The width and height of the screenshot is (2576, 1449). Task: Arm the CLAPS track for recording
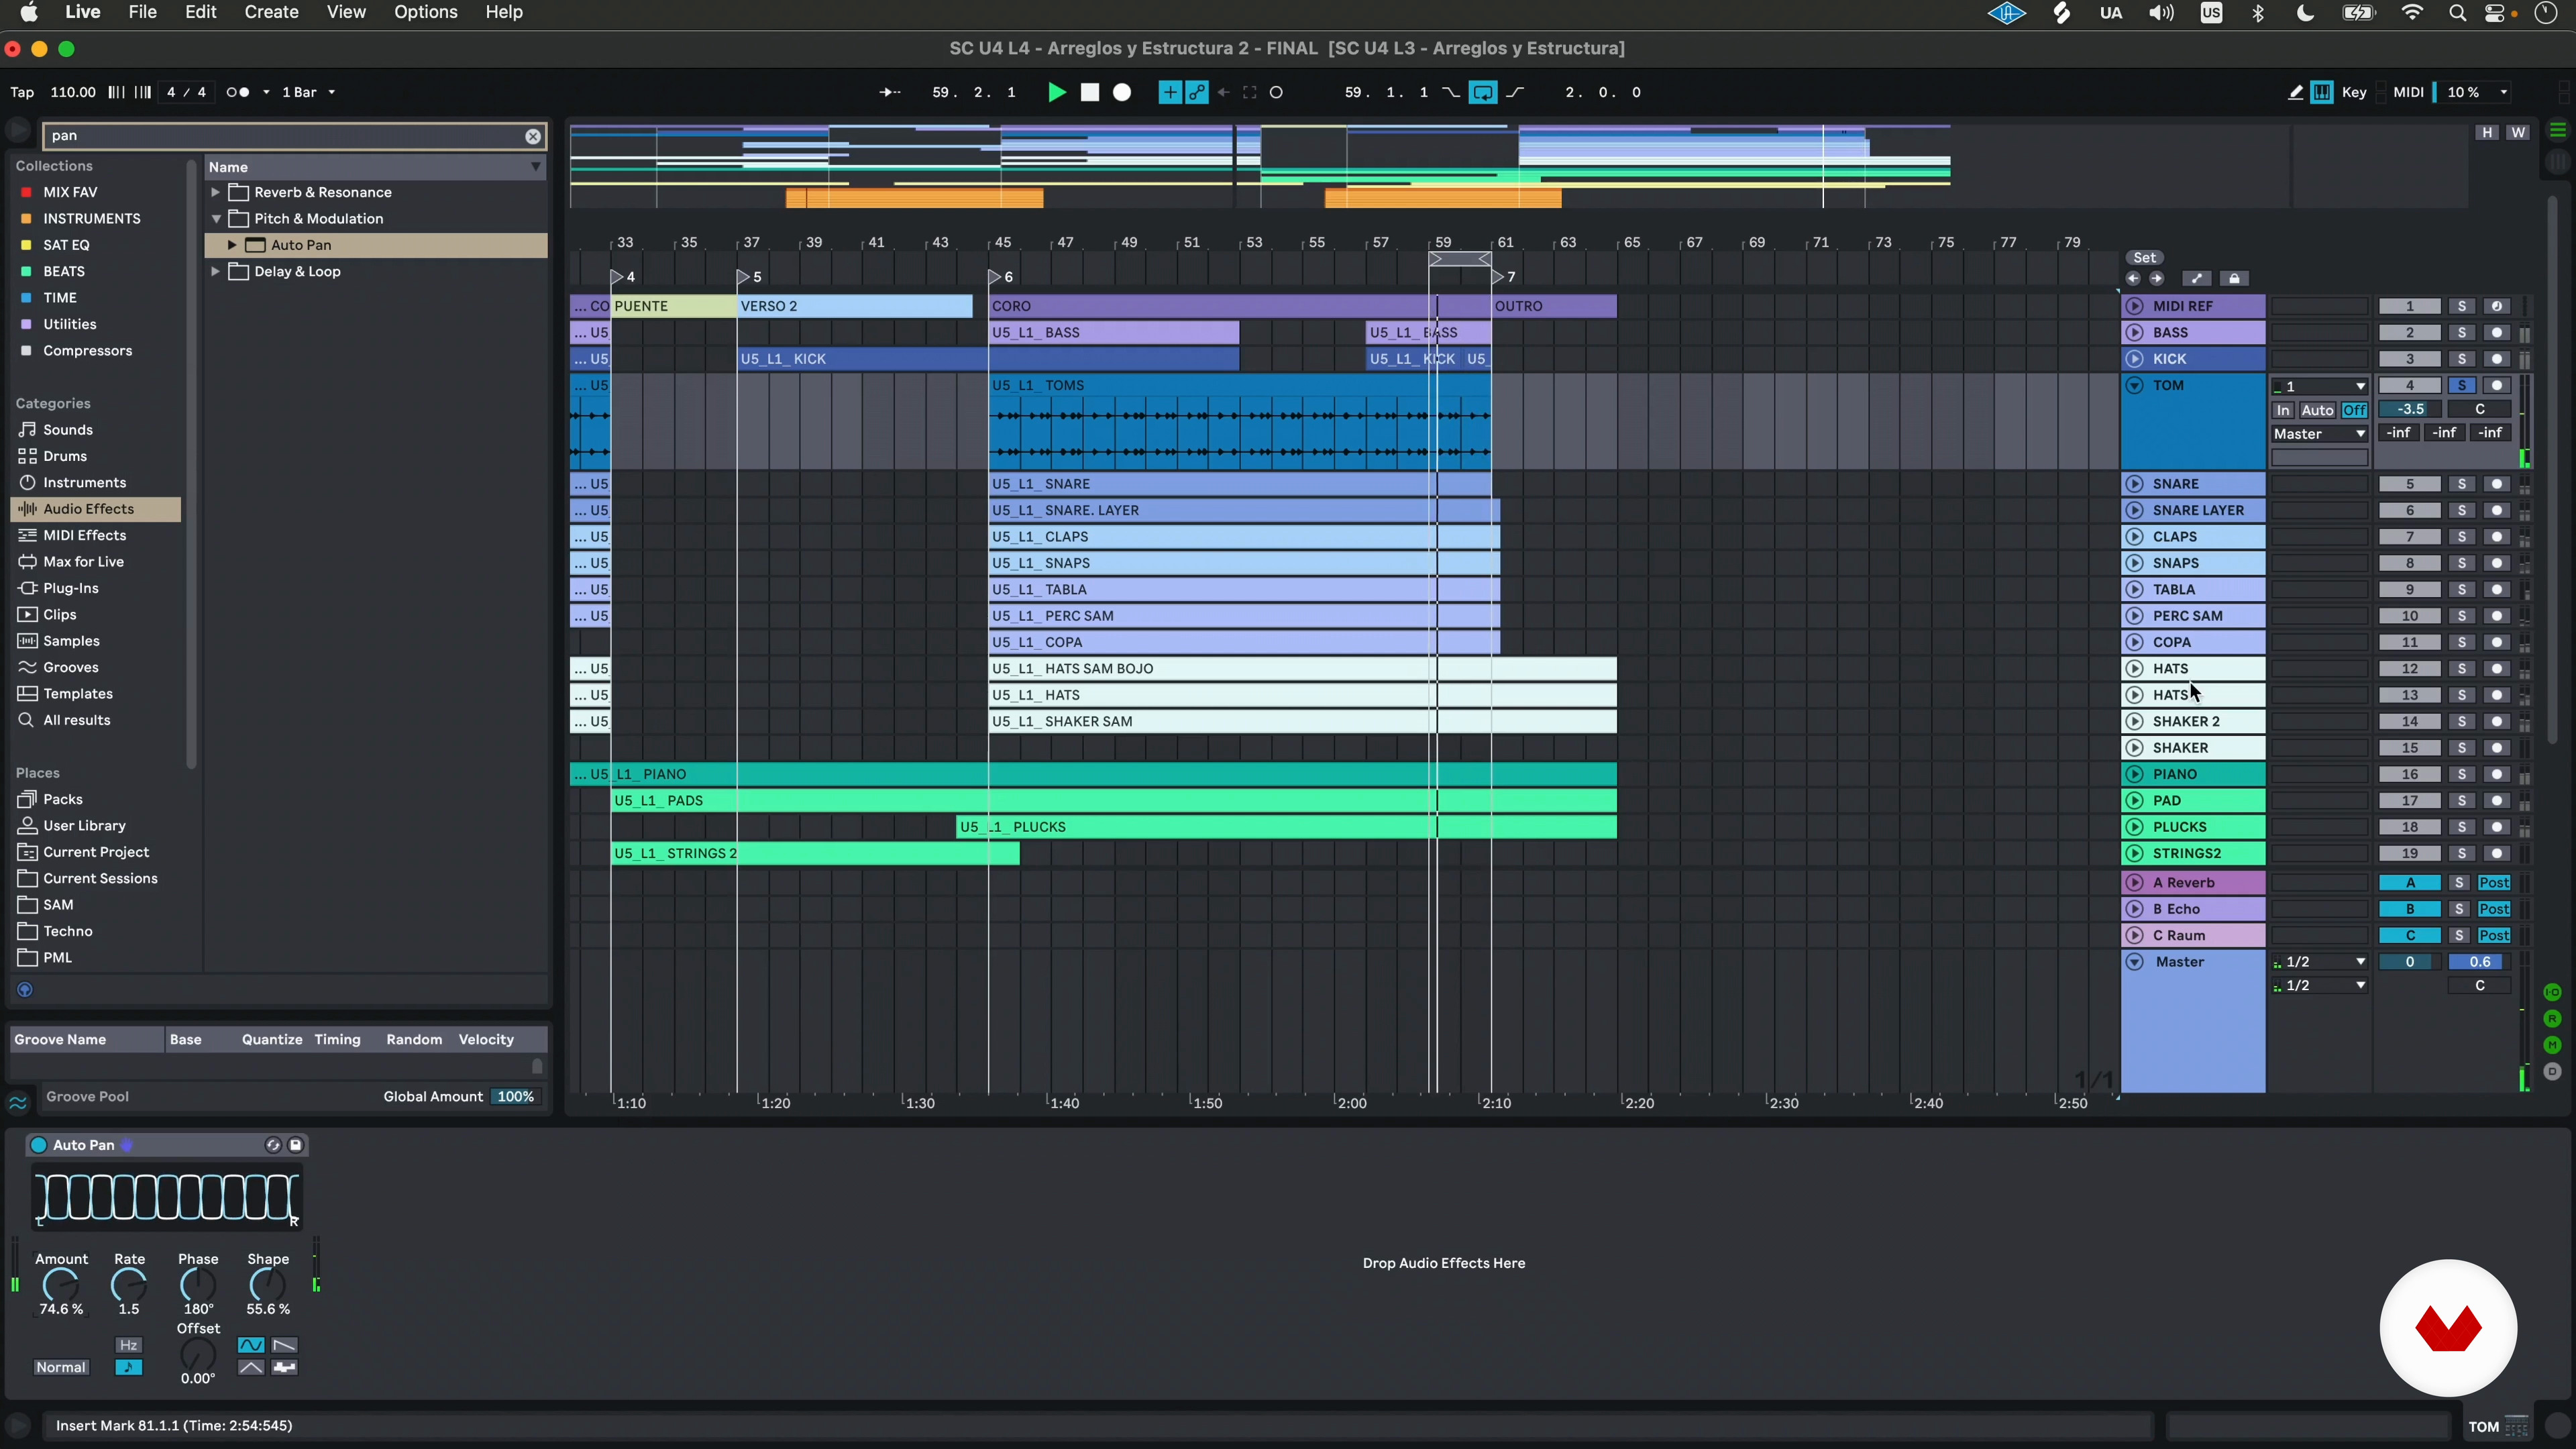click(2497, 537)
